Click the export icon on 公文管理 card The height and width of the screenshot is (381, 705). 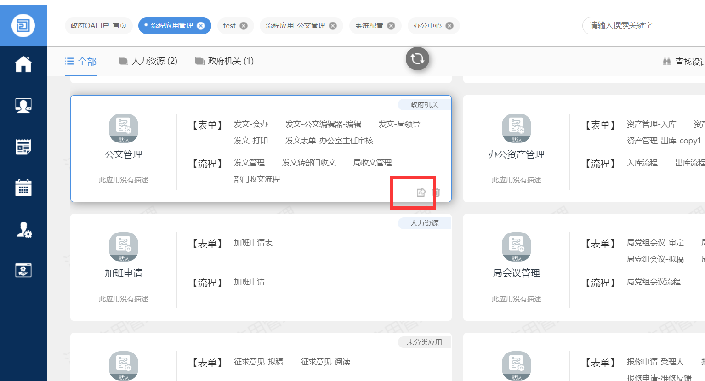421,193
